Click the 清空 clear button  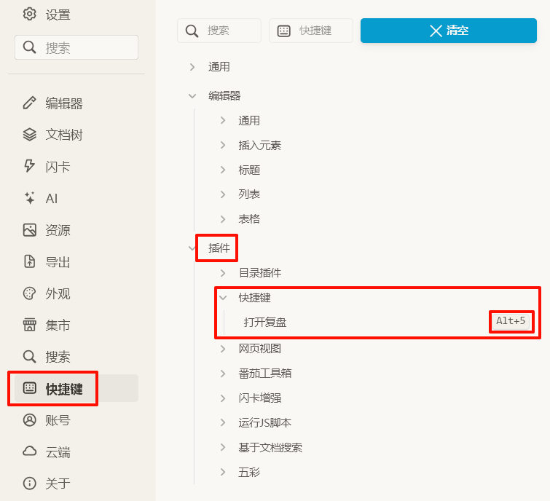tap(449, 31)
